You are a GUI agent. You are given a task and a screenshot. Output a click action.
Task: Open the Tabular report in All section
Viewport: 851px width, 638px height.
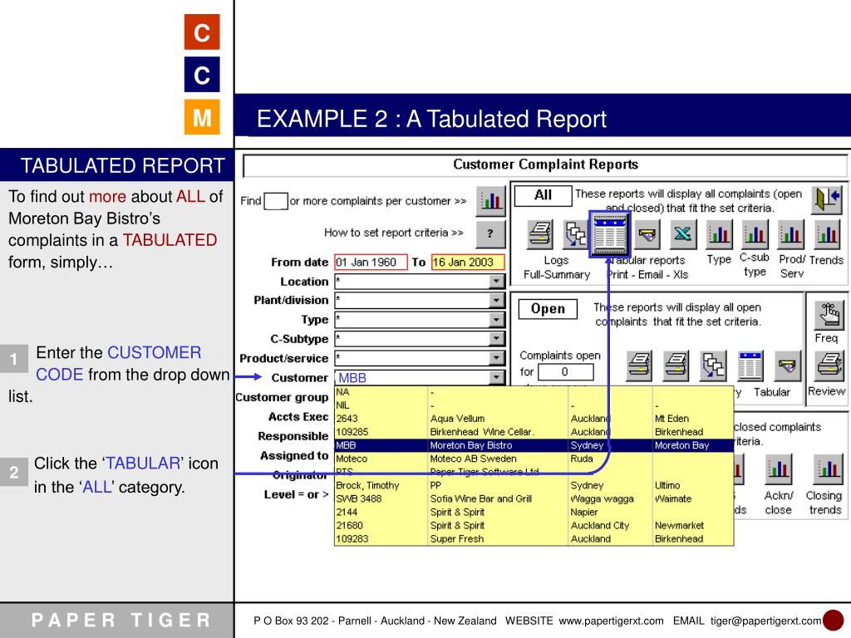tap(610, 235)
